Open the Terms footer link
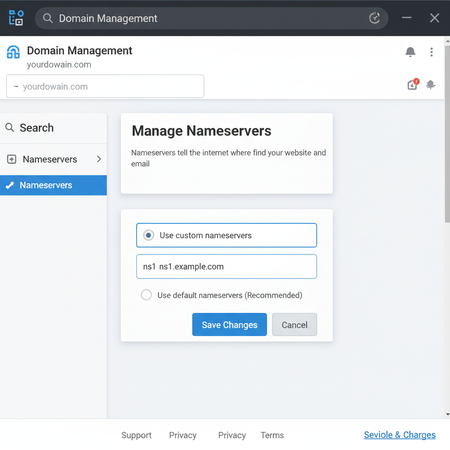The image size is (450, 450). coord(272,435)
